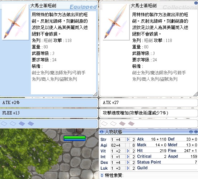Click the 攻擊速度增加 option row
The height and width of the screenshot is (179, 198).
click(x=149, y=113)
